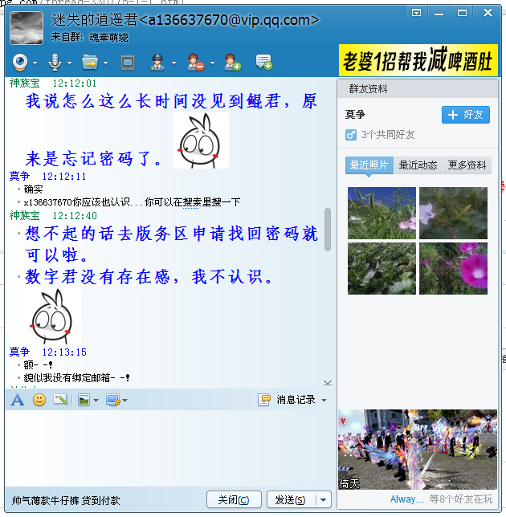Open the remote desktop screen icon

(x=128, y=63)
